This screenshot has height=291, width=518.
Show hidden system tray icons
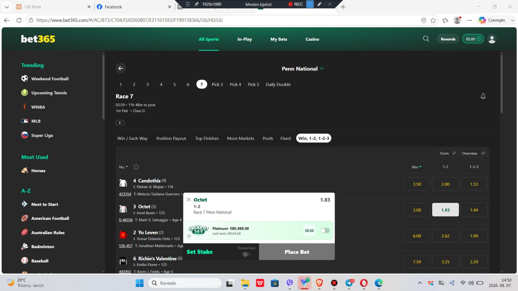click(x=419, y=283)
